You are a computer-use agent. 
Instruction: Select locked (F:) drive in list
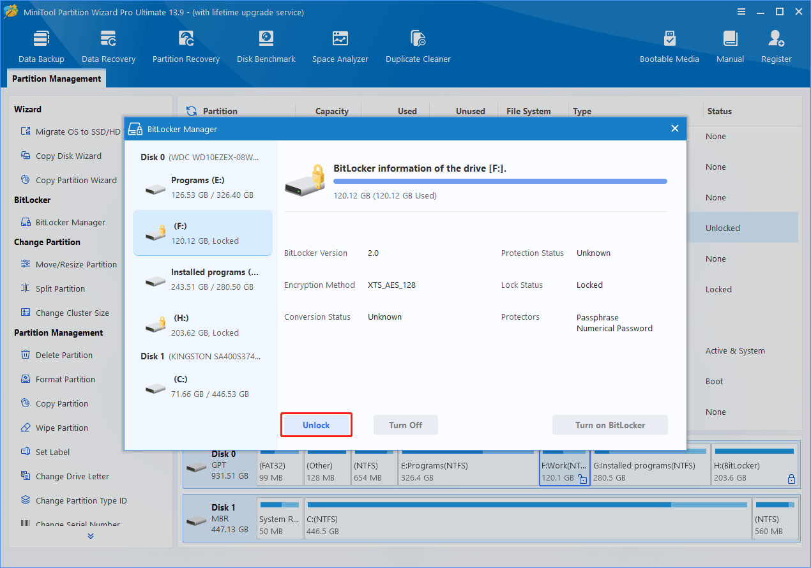[202, 234]
